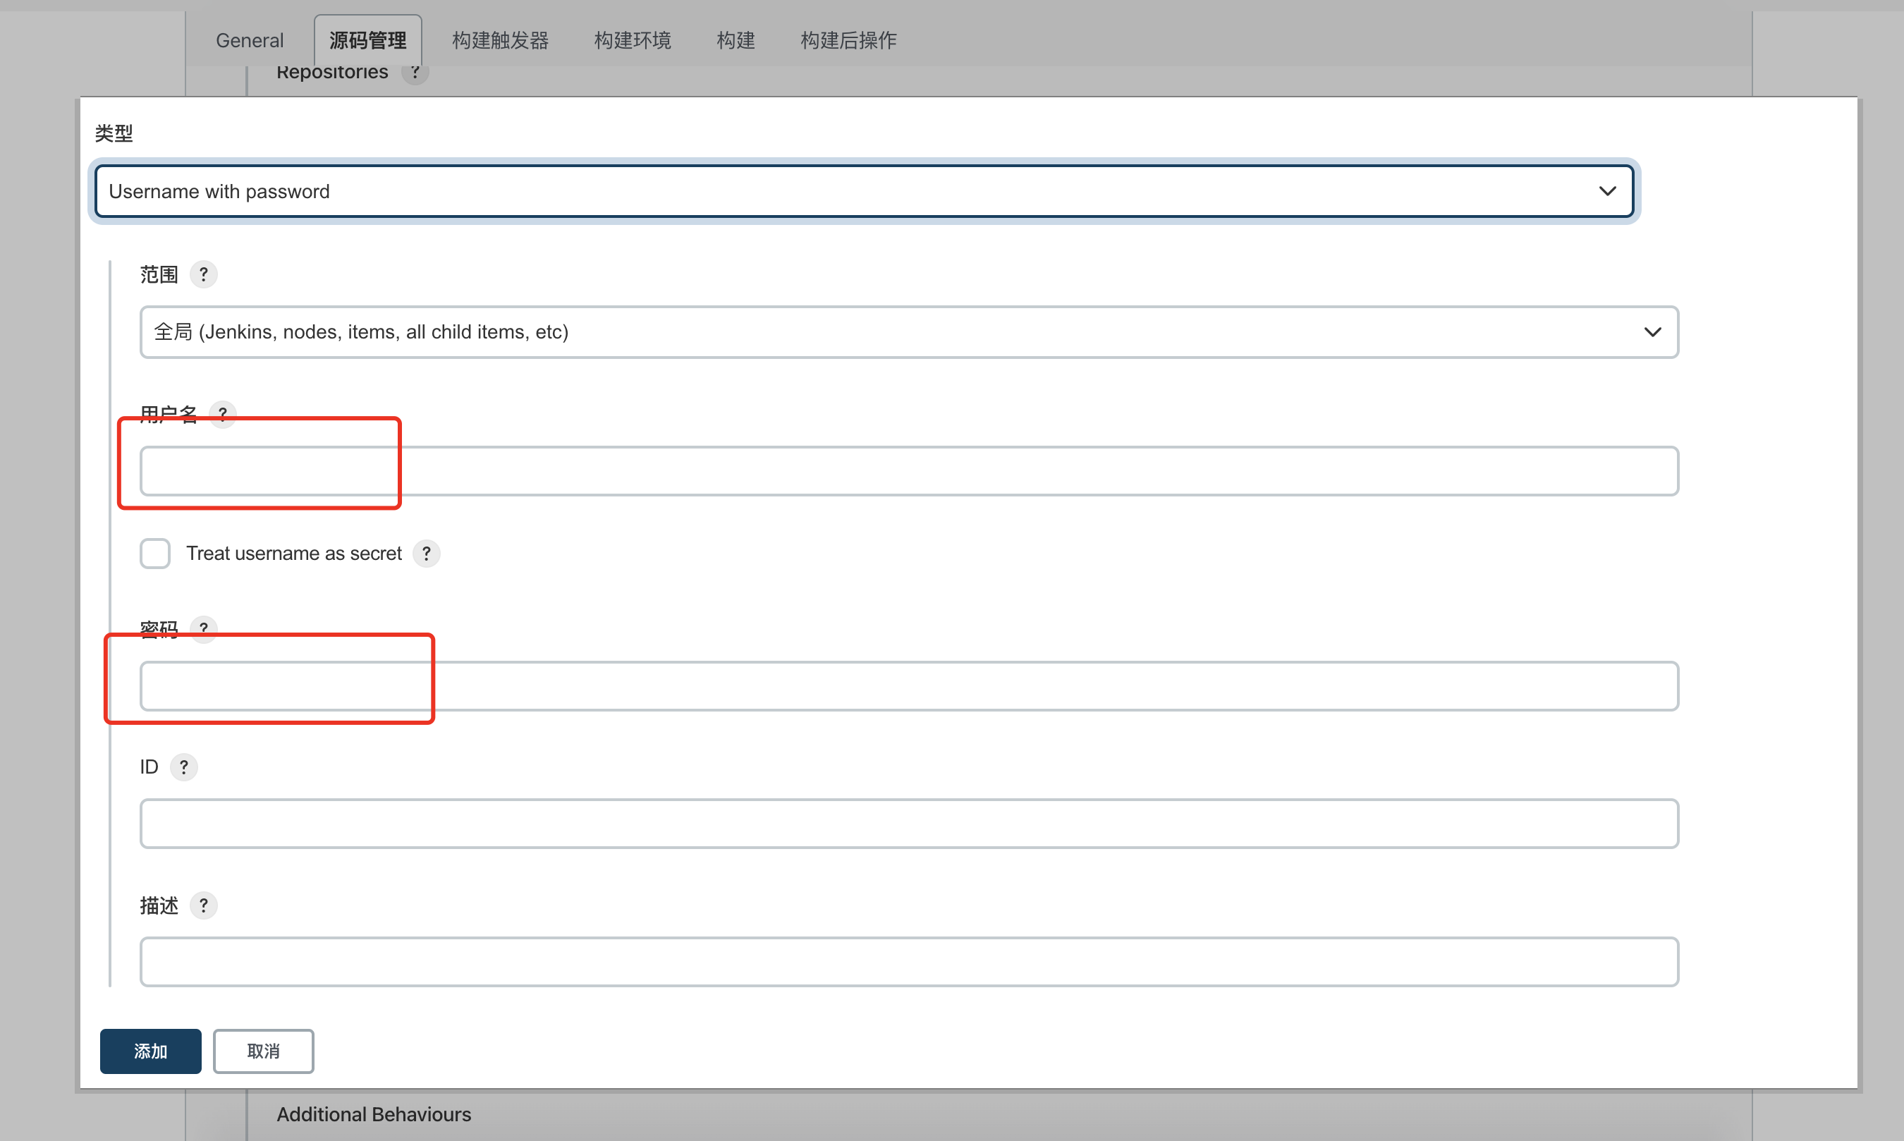Image resolution: width=1904 pixels, height=1141 pixels.
Task: Focus the 密码 input field
Action: tap(908, 686)
